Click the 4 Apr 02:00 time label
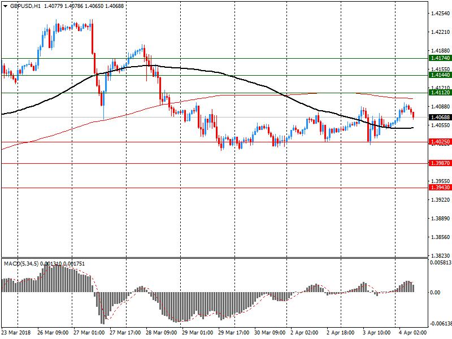 (413, 333)
